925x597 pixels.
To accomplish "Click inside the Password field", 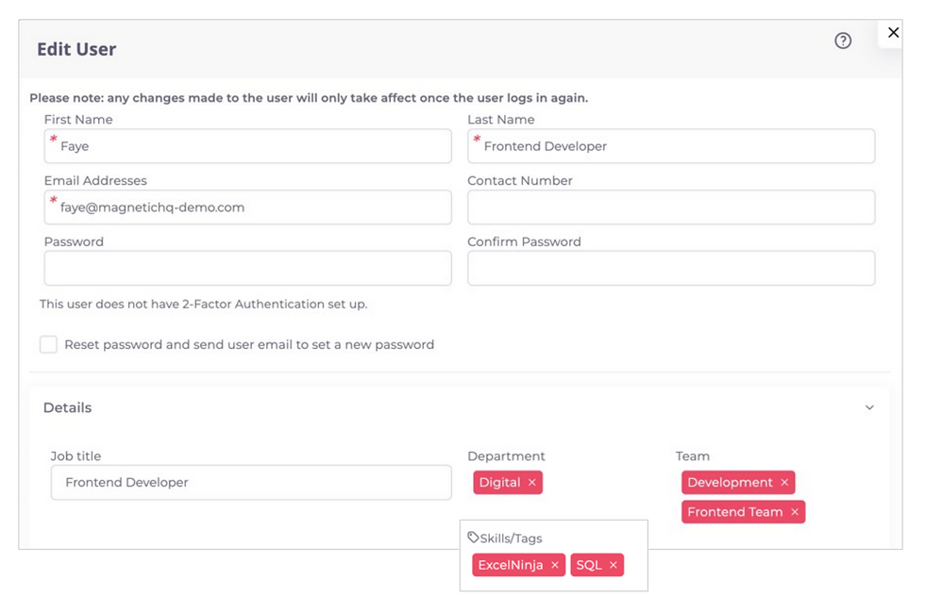I will [247, 268].
